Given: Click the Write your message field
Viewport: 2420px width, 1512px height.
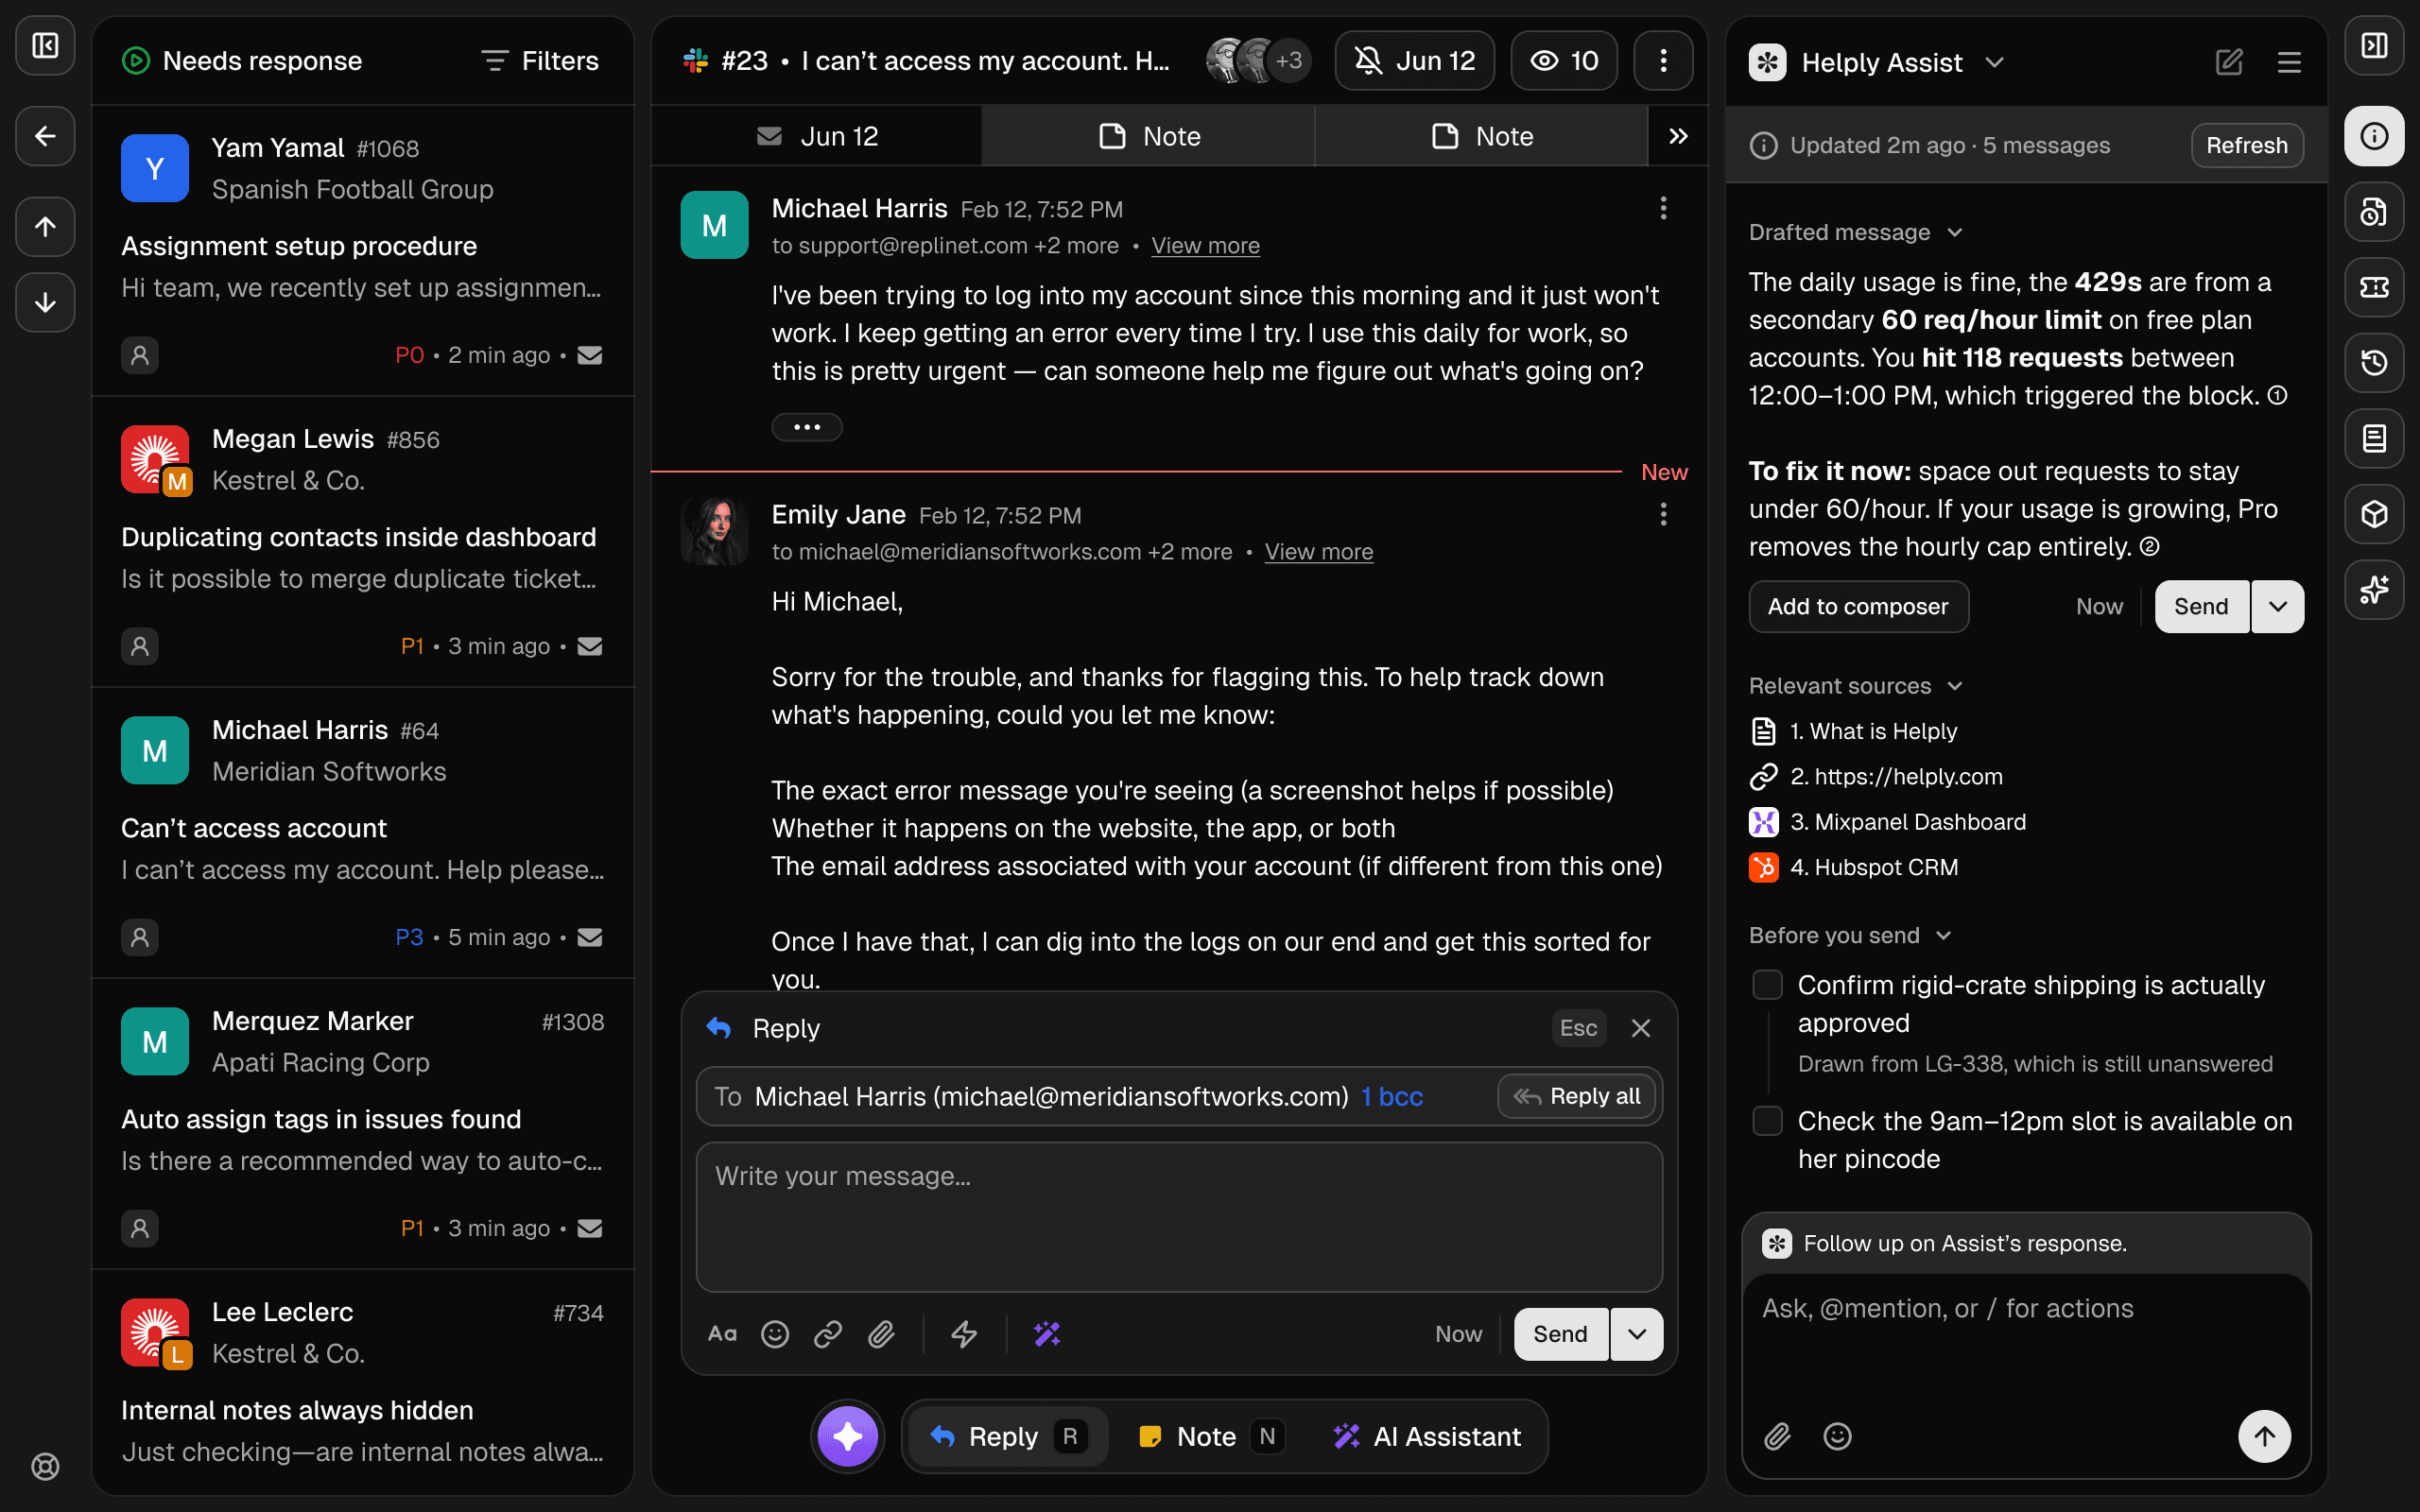Looking at the screenshot, I should pos(1179,1217).
